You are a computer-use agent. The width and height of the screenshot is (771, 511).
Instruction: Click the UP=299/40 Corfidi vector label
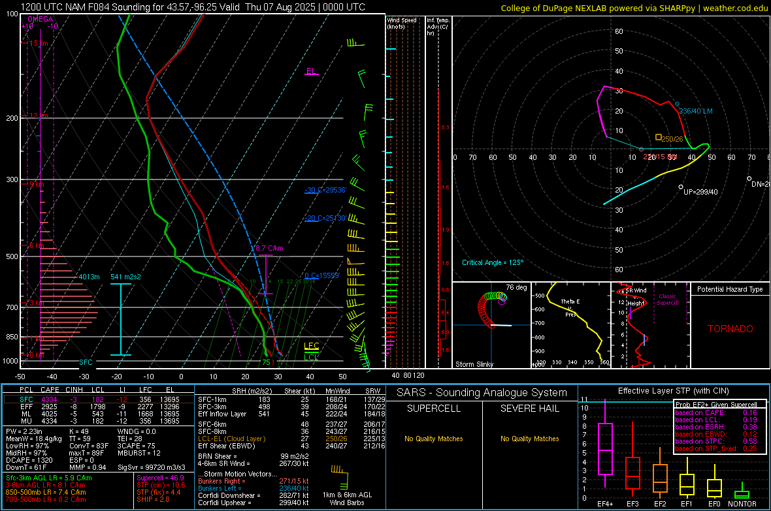tap(700, 192)
